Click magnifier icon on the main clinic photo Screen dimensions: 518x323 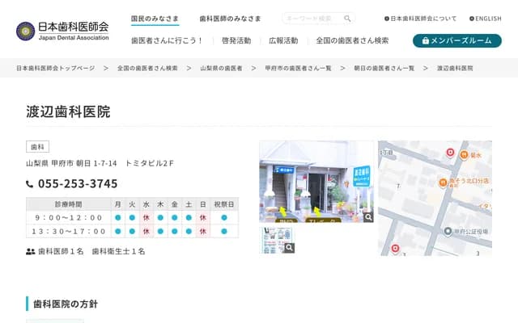368,217
